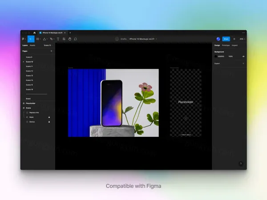The image size is (267, 200).
Task: Select the Comment tool
Action: coord(76,39)
